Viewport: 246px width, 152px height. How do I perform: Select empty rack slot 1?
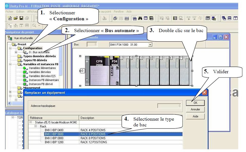(125, 71)
